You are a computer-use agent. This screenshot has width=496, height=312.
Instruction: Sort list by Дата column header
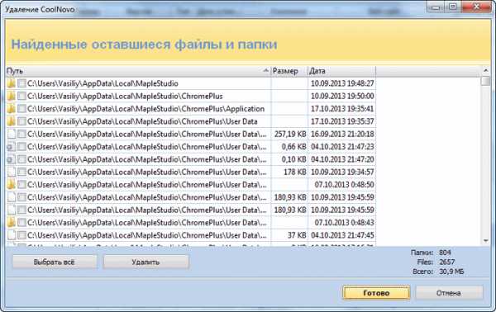[x=341, y=71]
